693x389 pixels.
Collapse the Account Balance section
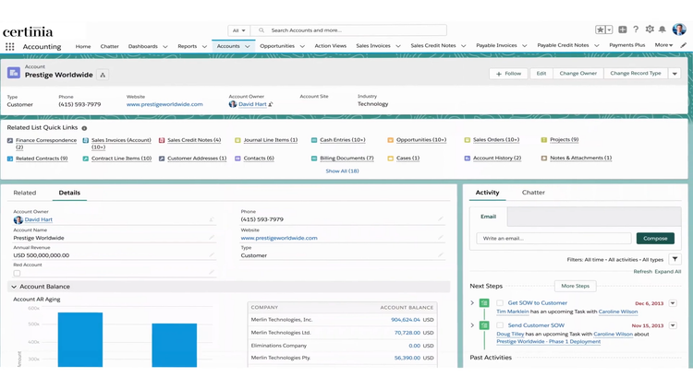14,287
